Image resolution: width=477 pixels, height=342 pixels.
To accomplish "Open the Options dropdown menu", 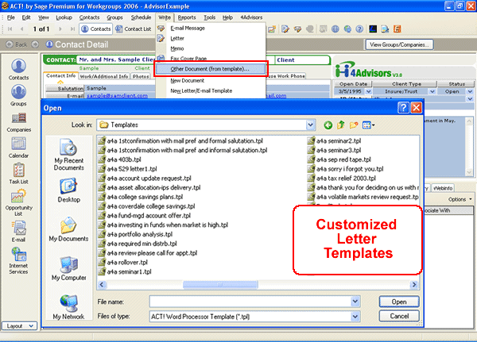I will (460, 199).
